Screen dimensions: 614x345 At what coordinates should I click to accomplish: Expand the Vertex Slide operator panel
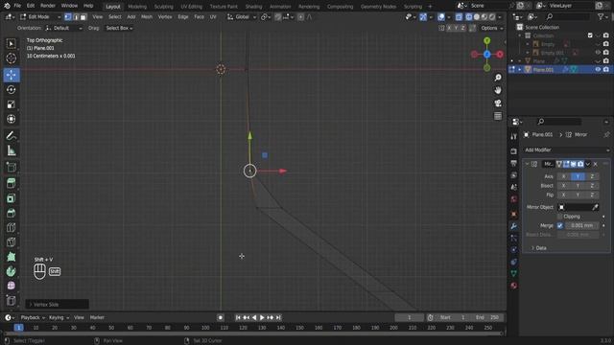click(57, 305)
